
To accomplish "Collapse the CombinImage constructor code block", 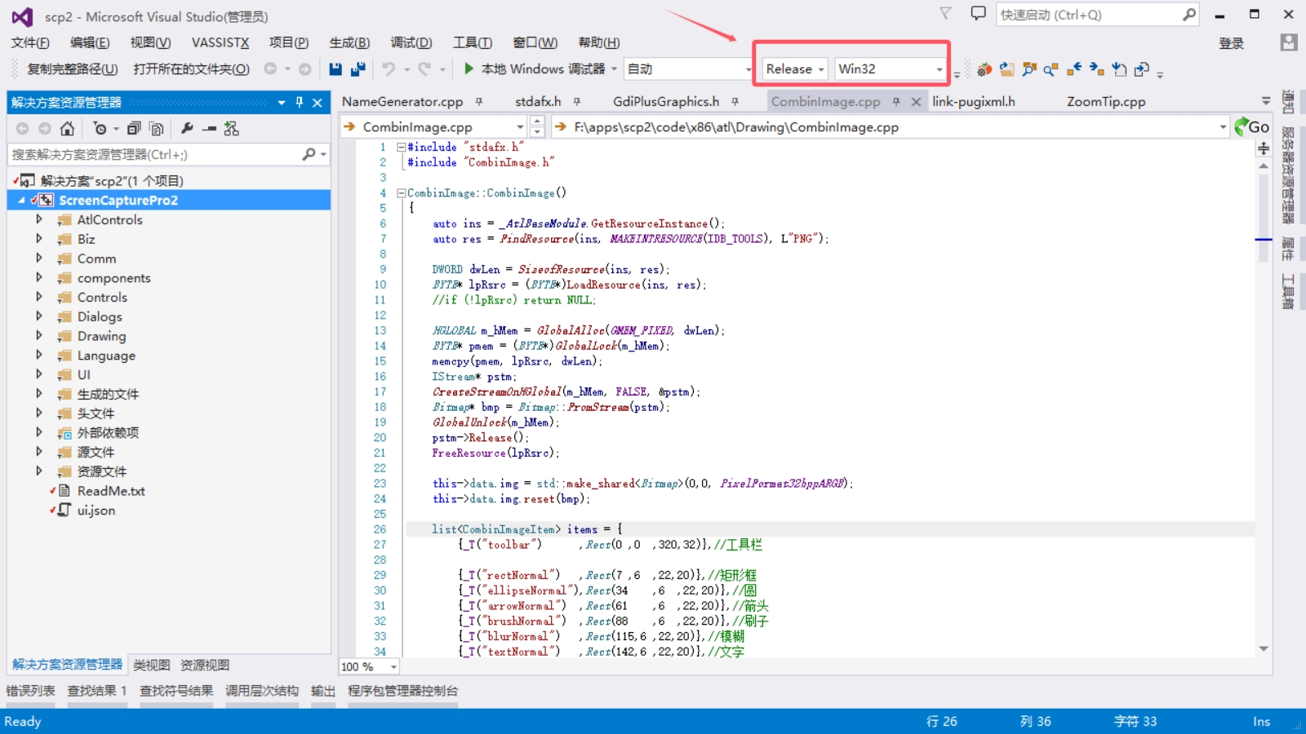I will pos(401,193).
